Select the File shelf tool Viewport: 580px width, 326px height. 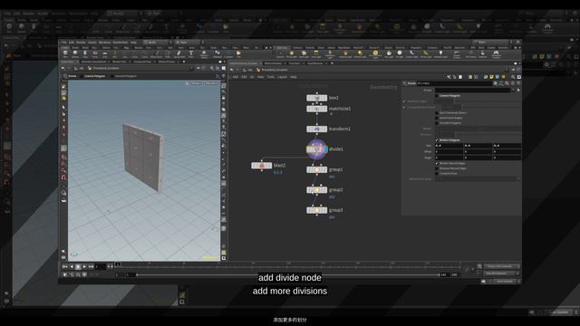coord(238,54)
